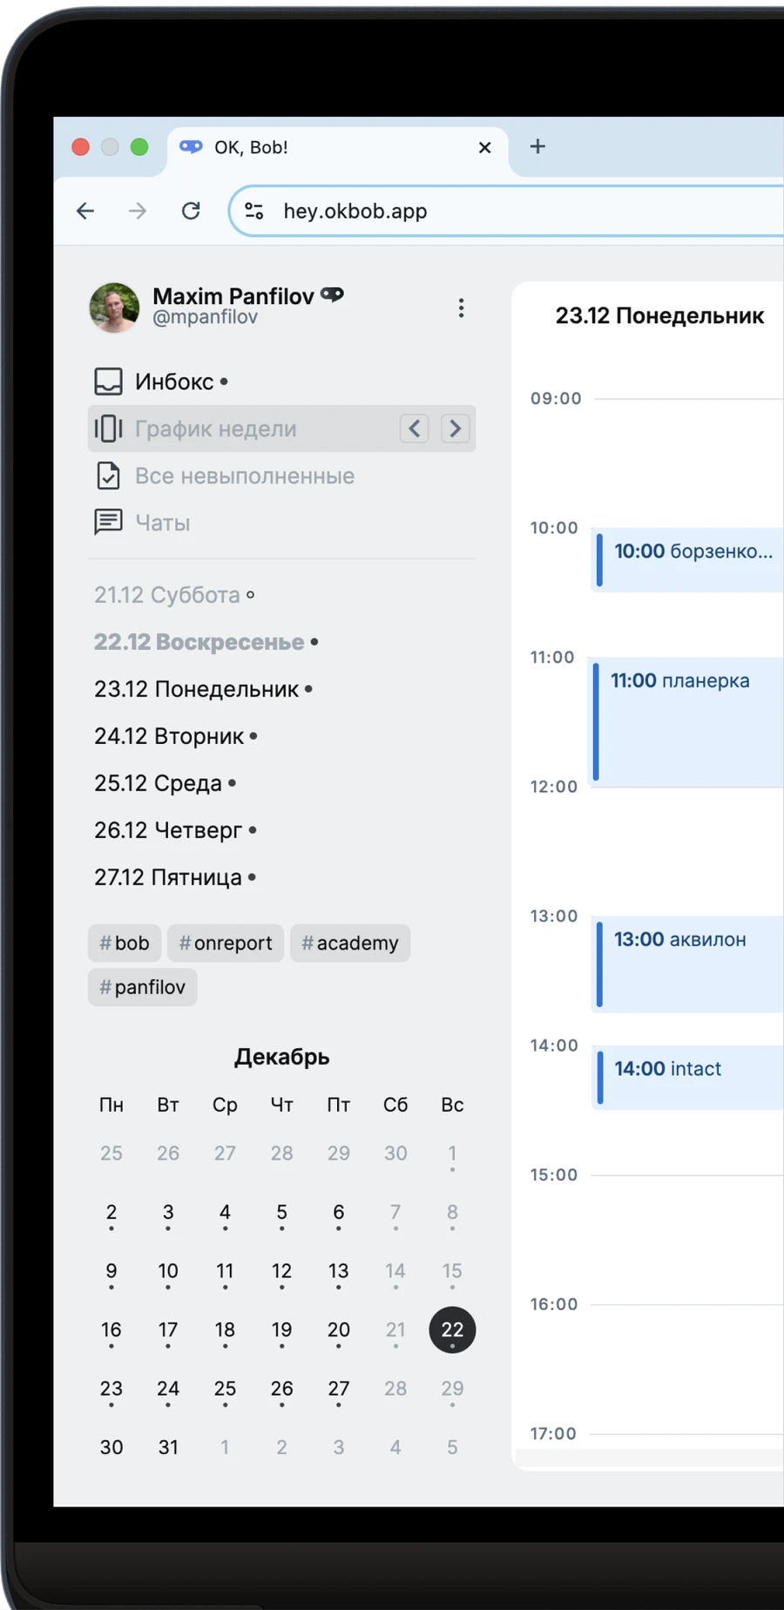Reload the page
Screen dimensions: 784x1610
point(191,211)
